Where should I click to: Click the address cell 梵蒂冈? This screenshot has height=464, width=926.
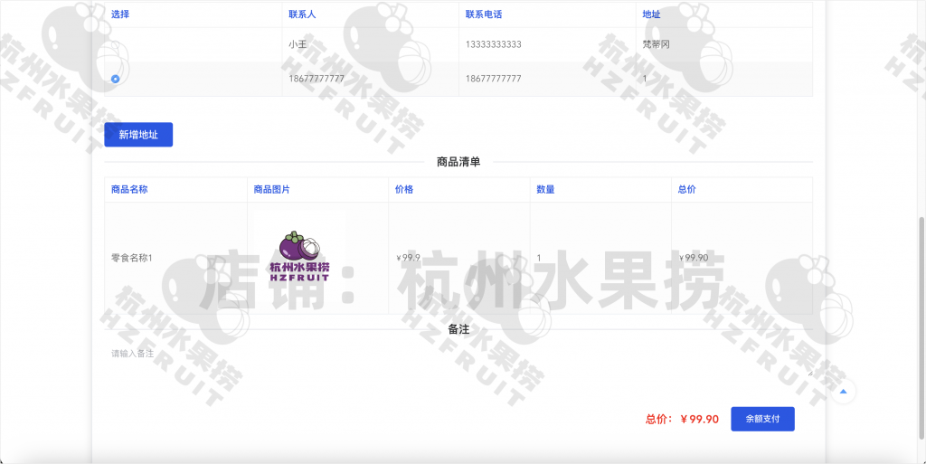[657, 44]
